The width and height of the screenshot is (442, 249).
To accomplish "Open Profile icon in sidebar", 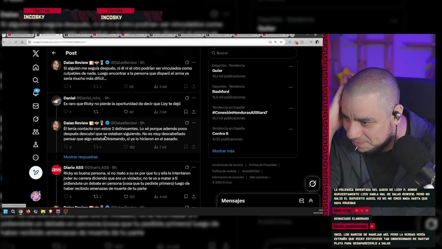I will 36,145.
